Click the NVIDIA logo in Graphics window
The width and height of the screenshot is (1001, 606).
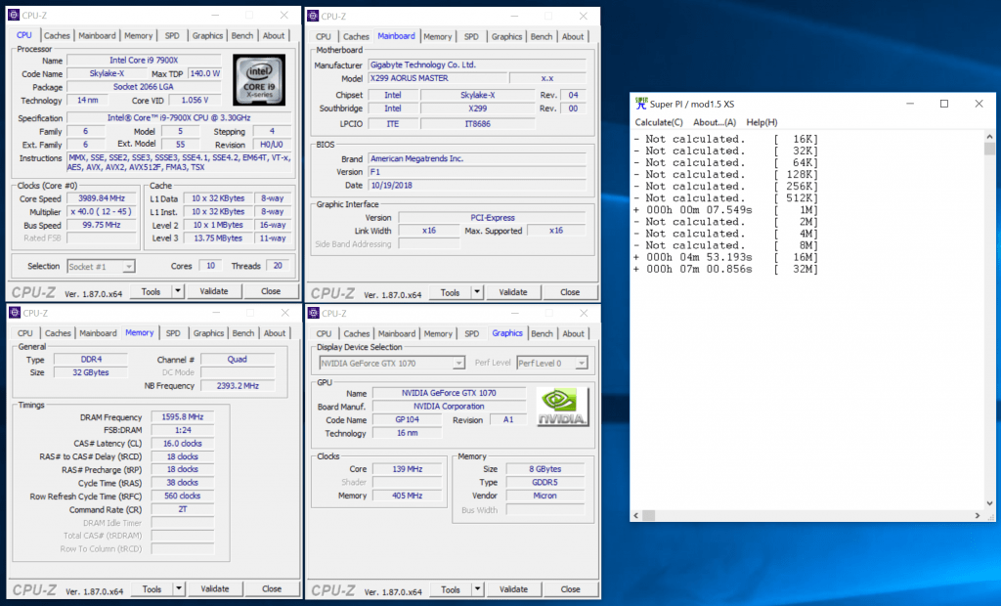[x=562, y=407]
